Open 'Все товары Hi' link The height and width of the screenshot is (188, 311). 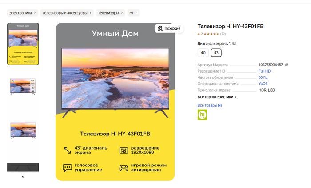[x=209, y=105]
